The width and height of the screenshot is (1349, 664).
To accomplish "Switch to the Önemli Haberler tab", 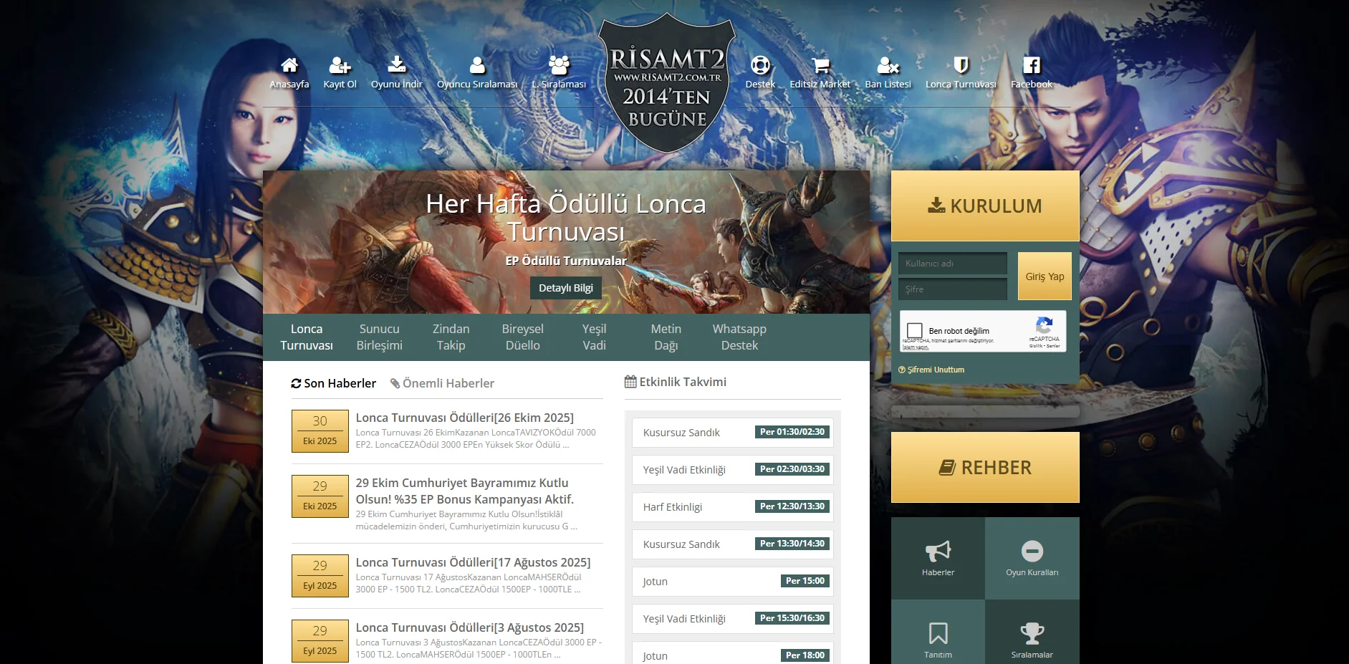I will (x=442, y=383).
